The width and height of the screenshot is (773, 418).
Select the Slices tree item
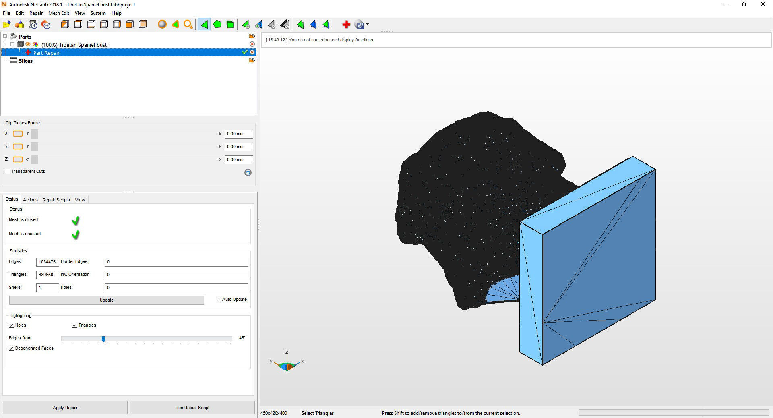coord(25,61)
